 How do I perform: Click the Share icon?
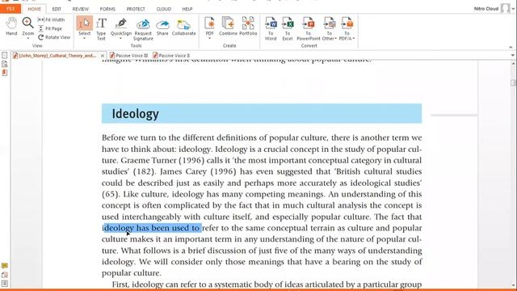click(x=162, y=26)
